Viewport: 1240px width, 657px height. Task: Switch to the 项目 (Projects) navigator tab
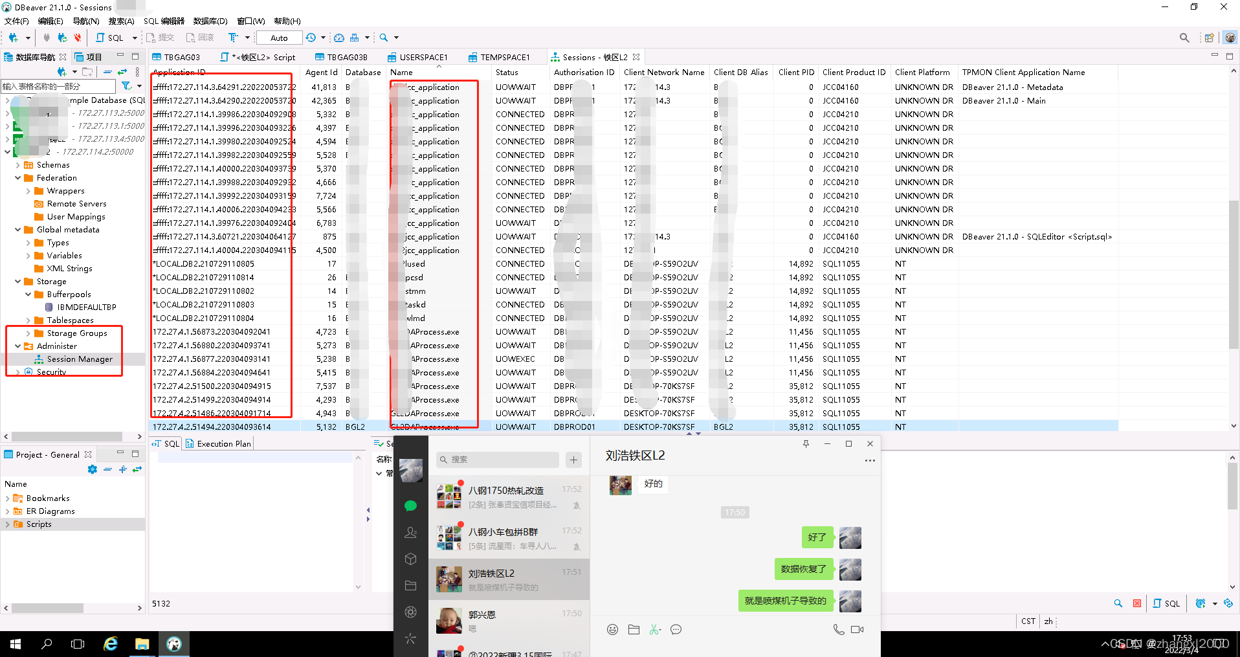click(89, 57)
